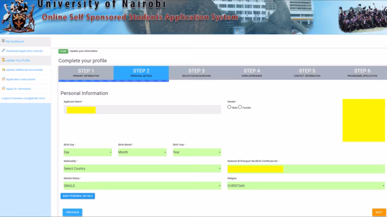Select Male gender radio button
Screen dimensions: 387x217
coord(229,107)
